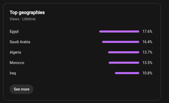Screen dimensions: 169x103
Task: Click the 13.7% value for Algeria
Action: (x=147, y=52)
